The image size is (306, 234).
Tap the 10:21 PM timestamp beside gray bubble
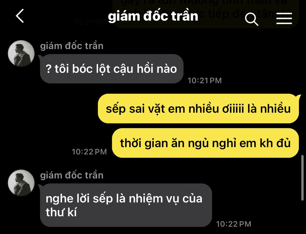[x=205, y=81]
